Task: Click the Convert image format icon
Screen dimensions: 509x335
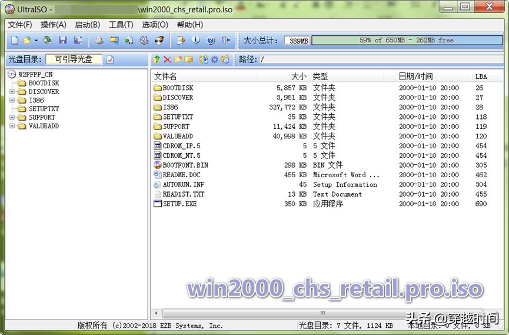Action: click(x=129, y=40)
